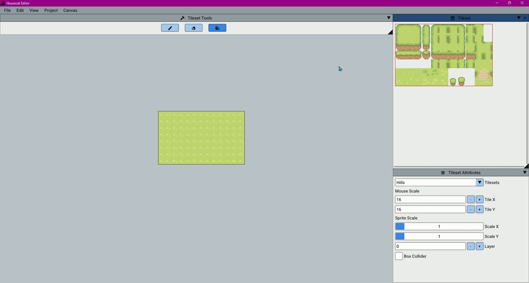Enable the Box Collider checkbox

coord(399,256)
